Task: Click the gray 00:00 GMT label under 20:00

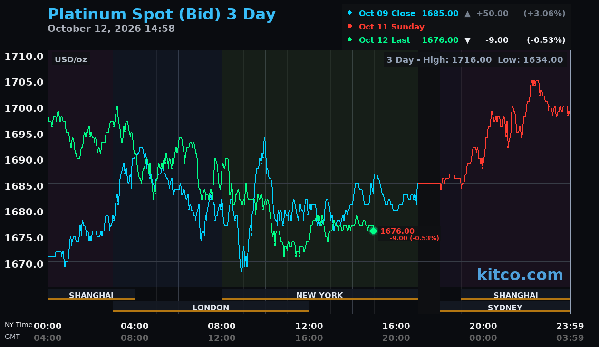Action: click(x=483, y=338)
